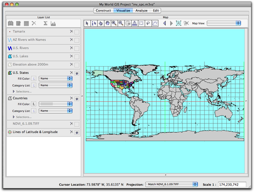Image resolution: width=254 pixels, height=192 pixels.
Task: Click Countries Category List legend button
Action: point(34,111)
